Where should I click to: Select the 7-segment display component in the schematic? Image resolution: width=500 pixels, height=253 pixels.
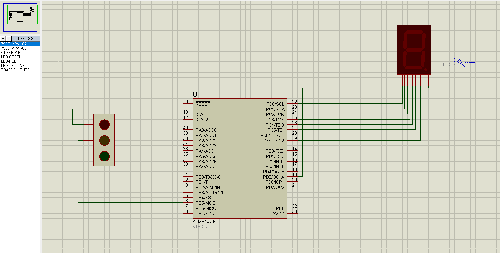coord(414,50)
